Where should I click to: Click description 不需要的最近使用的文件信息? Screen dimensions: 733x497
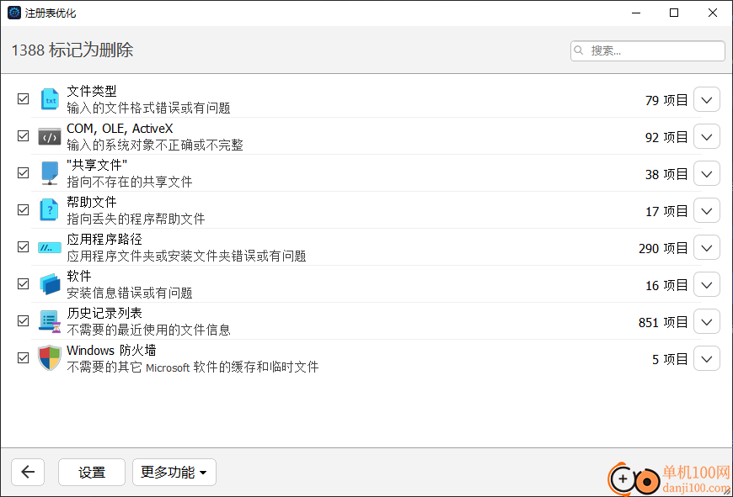pyautogui.click(x=148, y=330)
